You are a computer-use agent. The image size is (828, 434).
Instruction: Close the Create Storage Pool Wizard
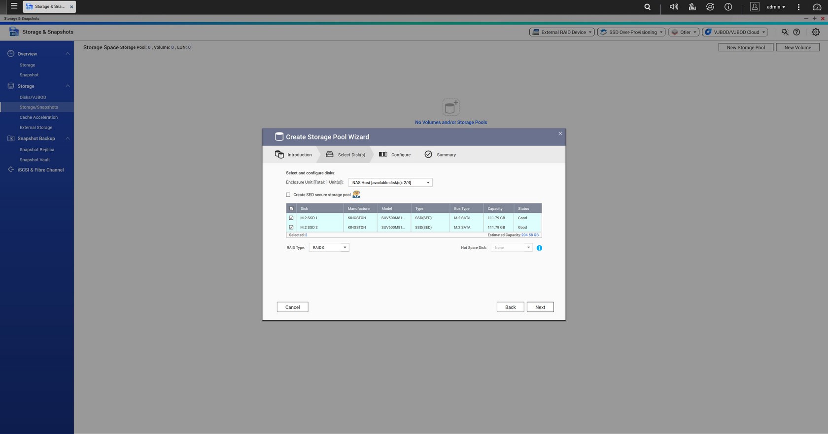pos(560,134)
